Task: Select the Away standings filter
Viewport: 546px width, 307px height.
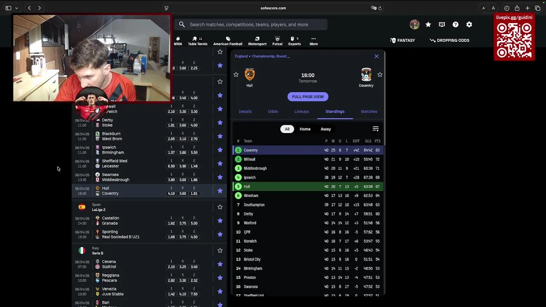Action: point(325,129)
